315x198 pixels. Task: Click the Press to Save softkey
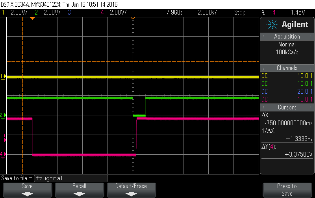tap(287, 190)
